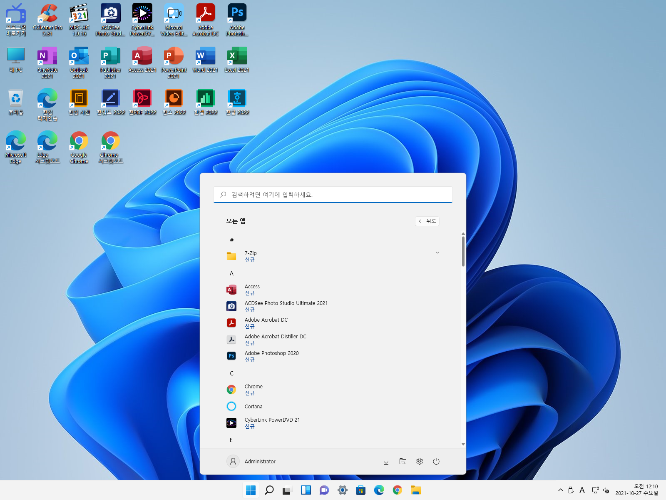Open the 프로그램 바로가기 desktop shortcut
The height and width of the screenshot is (500, 666).
click(x=16, y=20)
